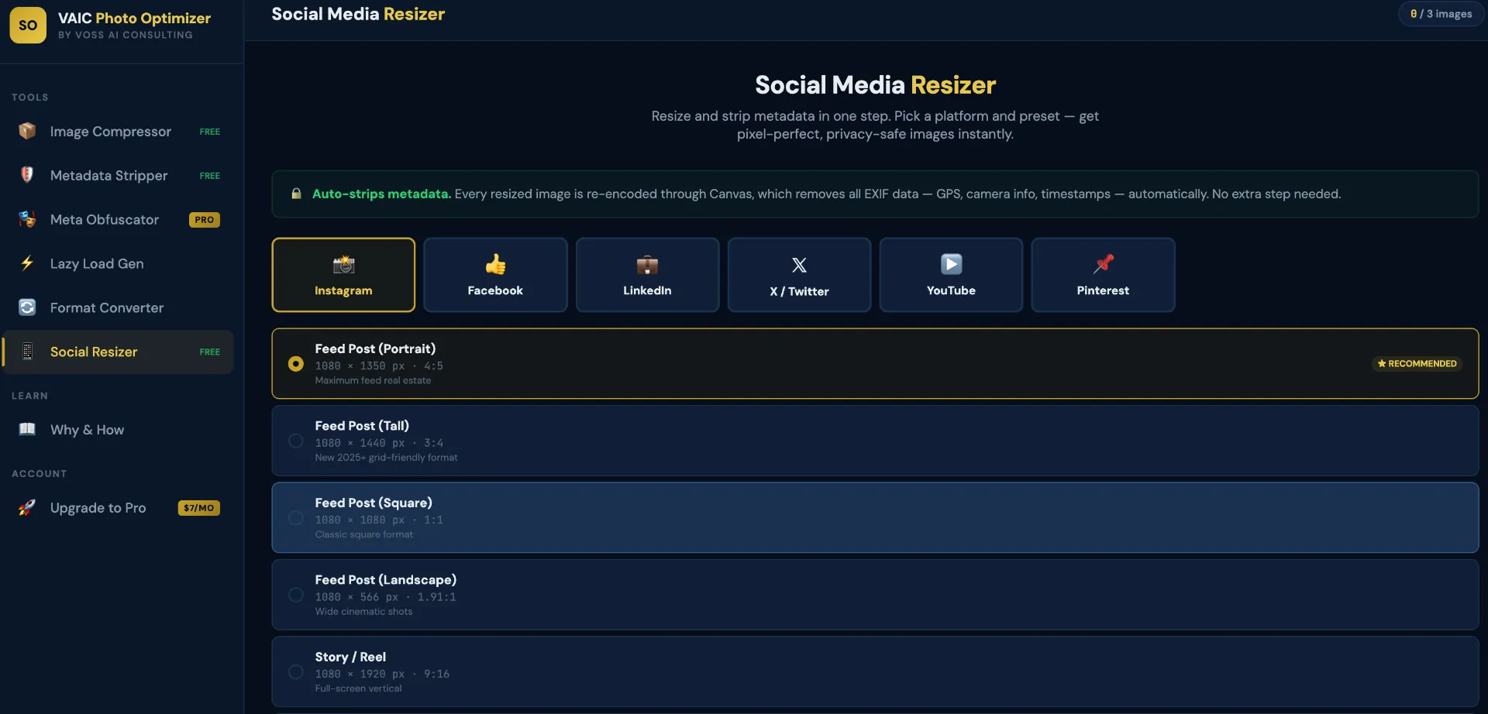Image resolution: width=1488 pixels, height=714 pixels.
Task: Select the Pinterest platform tab
Action: pos(1103,275)
